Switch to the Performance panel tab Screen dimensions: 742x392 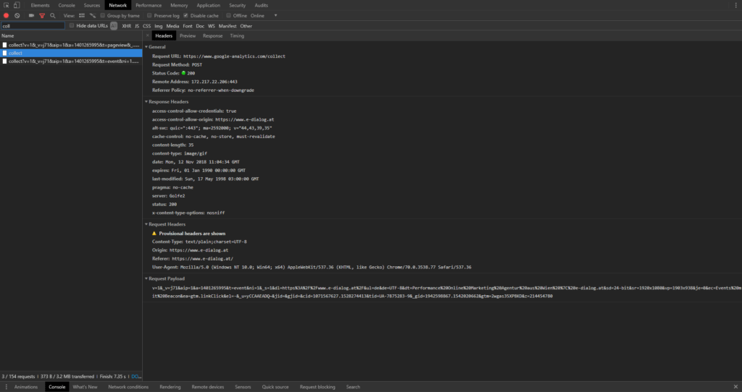tap(149, 5)
